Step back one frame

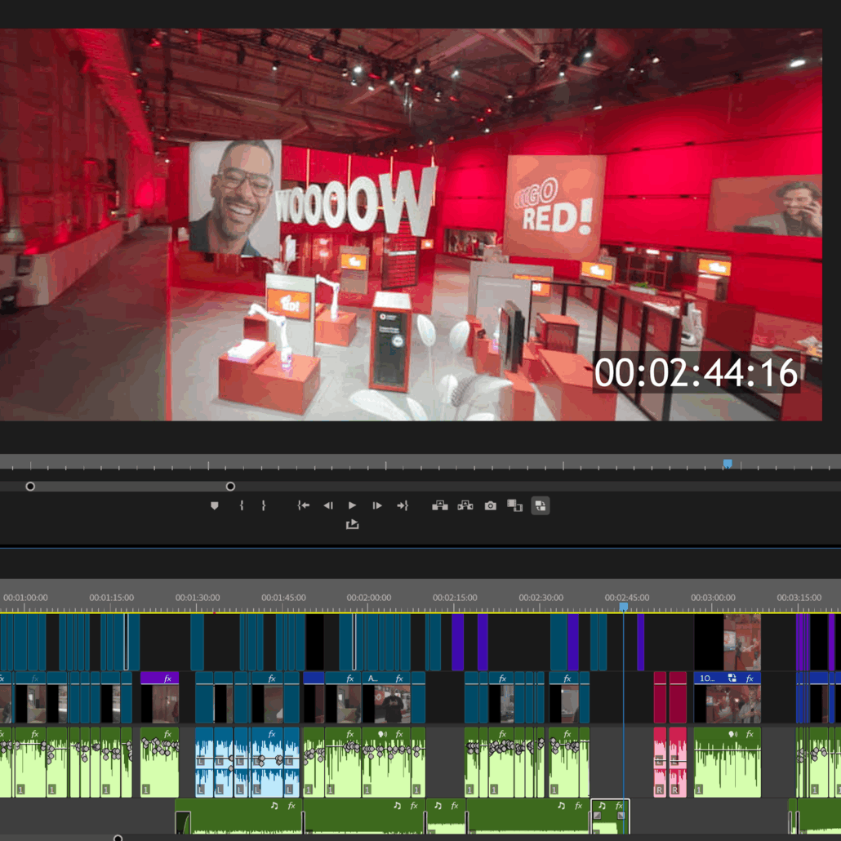(328, 505)
